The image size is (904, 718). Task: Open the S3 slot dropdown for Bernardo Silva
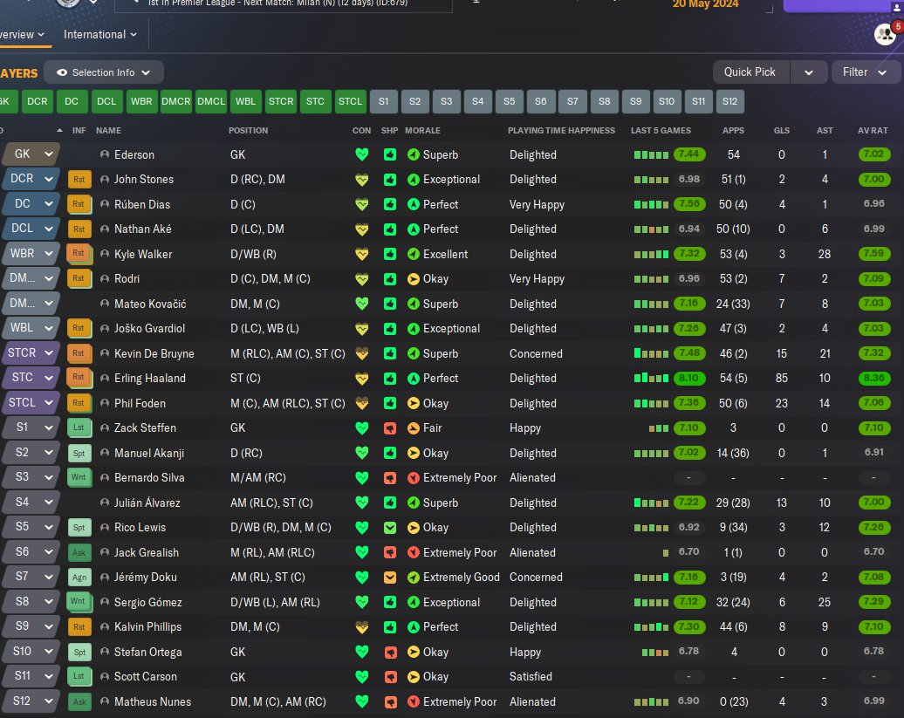click(x=30, y=477)
